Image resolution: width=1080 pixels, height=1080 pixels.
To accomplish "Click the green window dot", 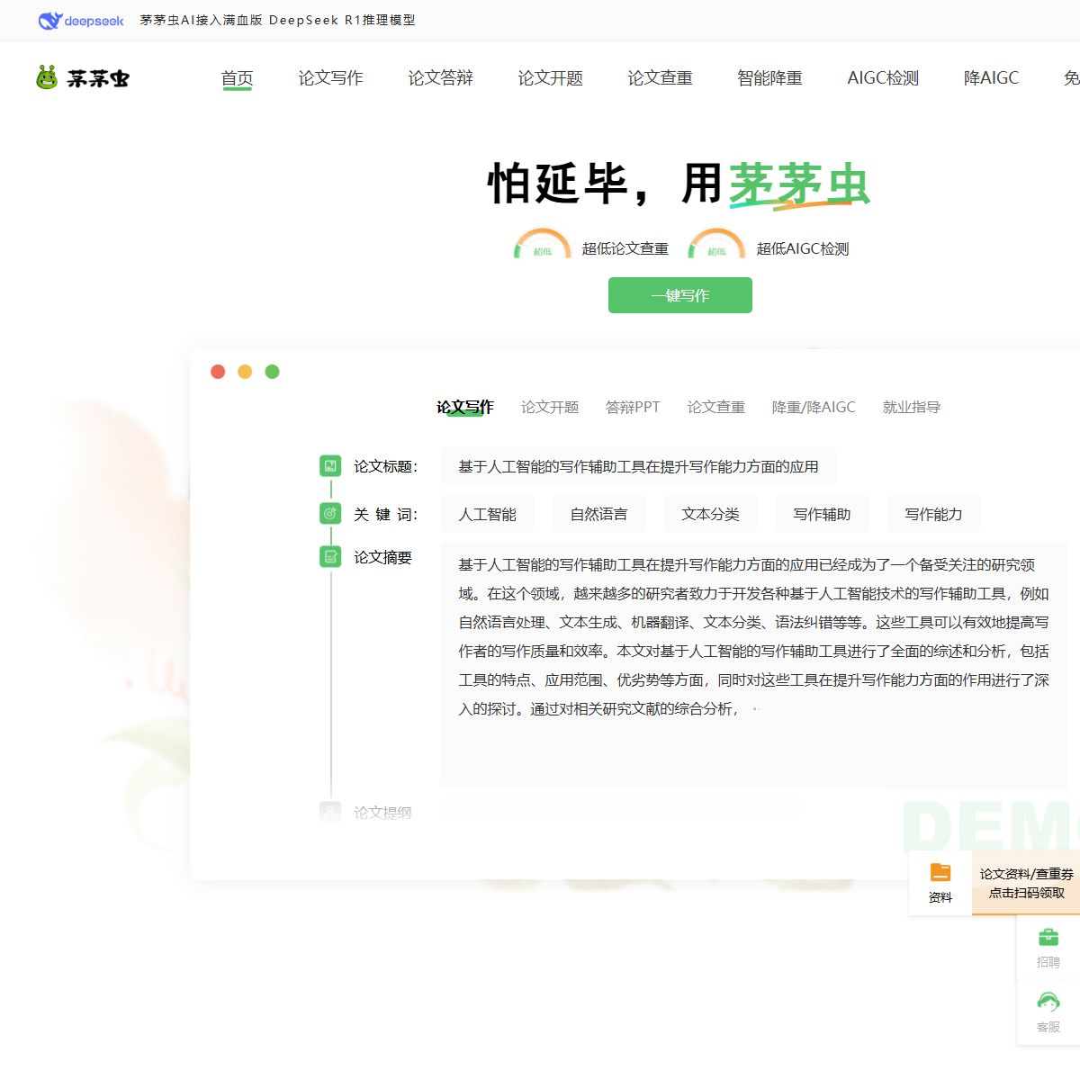I will coord(272,372).
